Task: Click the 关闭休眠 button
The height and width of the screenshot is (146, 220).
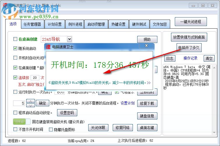Action: 98,128
